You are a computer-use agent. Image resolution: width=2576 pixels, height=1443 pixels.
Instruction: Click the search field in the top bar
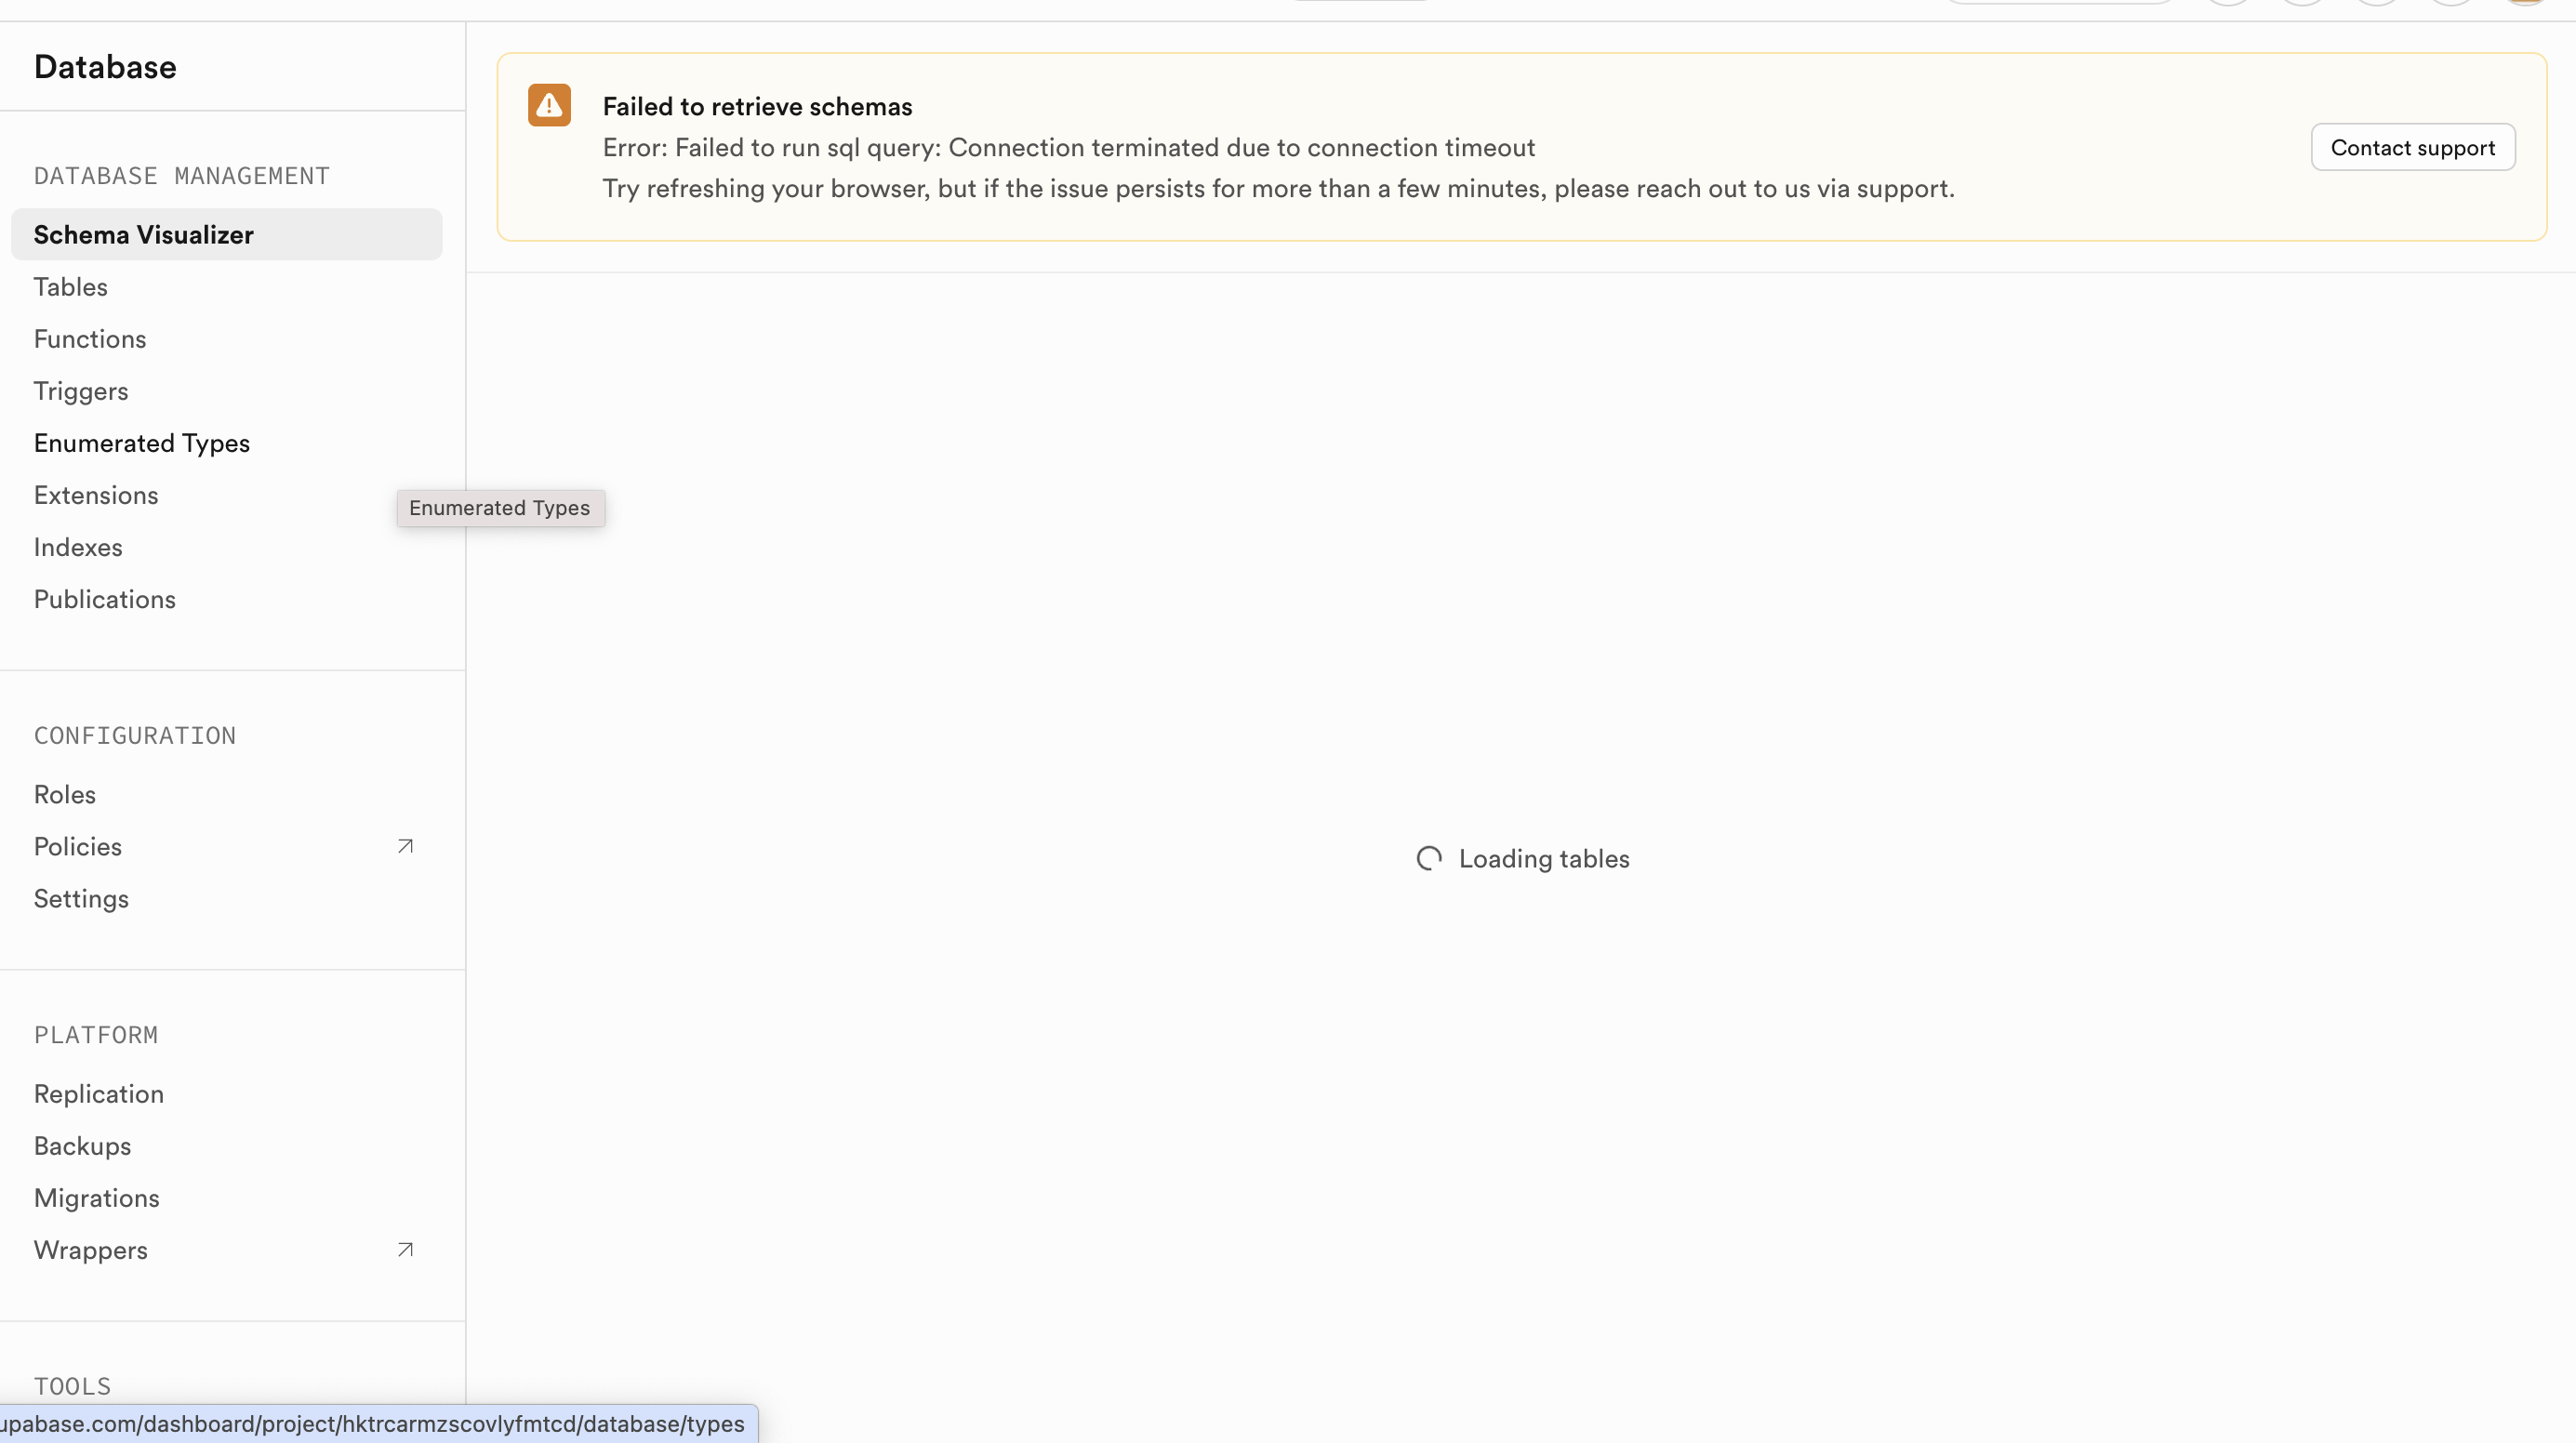(x=2060, y=4)
